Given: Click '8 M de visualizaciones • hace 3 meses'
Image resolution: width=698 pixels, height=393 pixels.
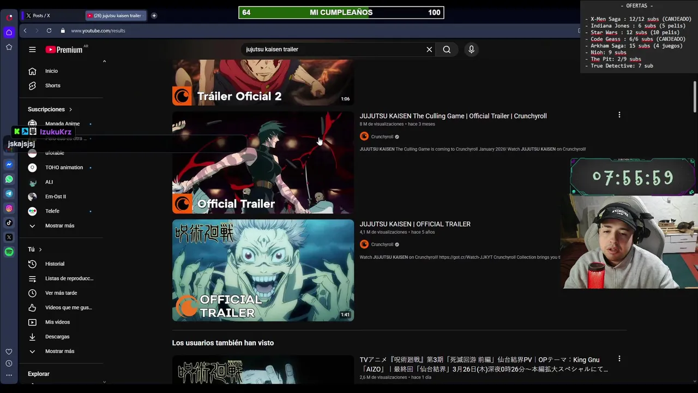Looking at the screenshot, I should point(398,124).
